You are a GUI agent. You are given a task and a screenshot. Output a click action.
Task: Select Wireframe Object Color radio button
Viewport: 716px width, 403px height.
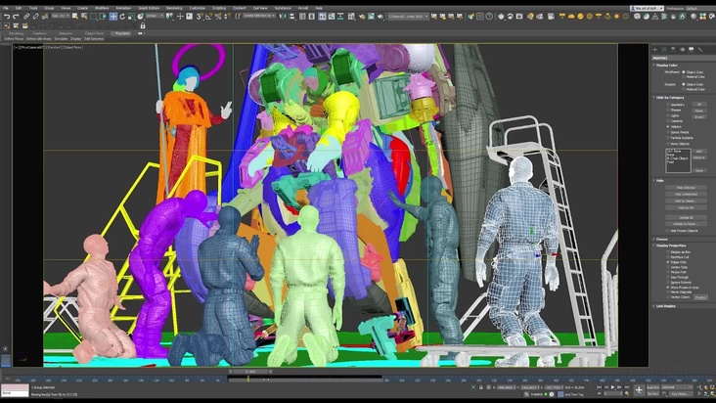point(684,72)
